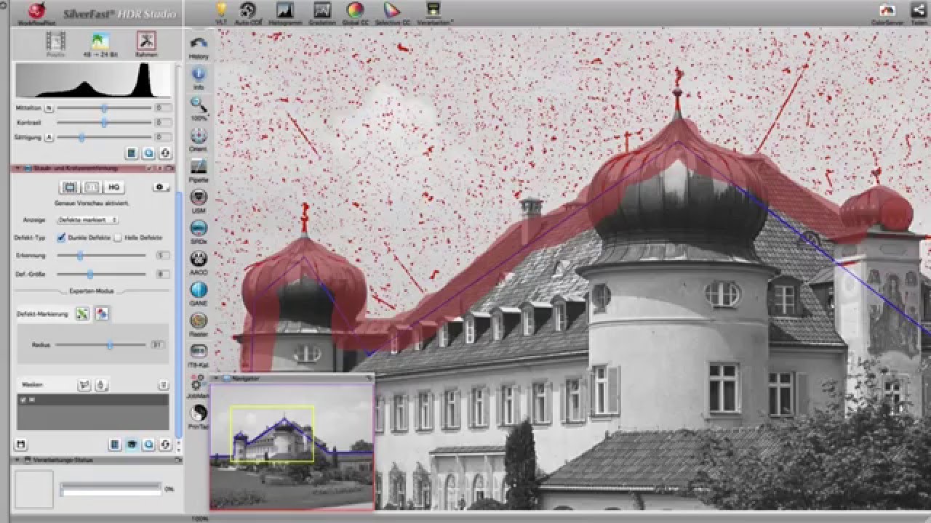This screenshot has height=523, width=931.
Task: Open the IT8-Kal. calibration tool
Action: click(x=199, y=354)
